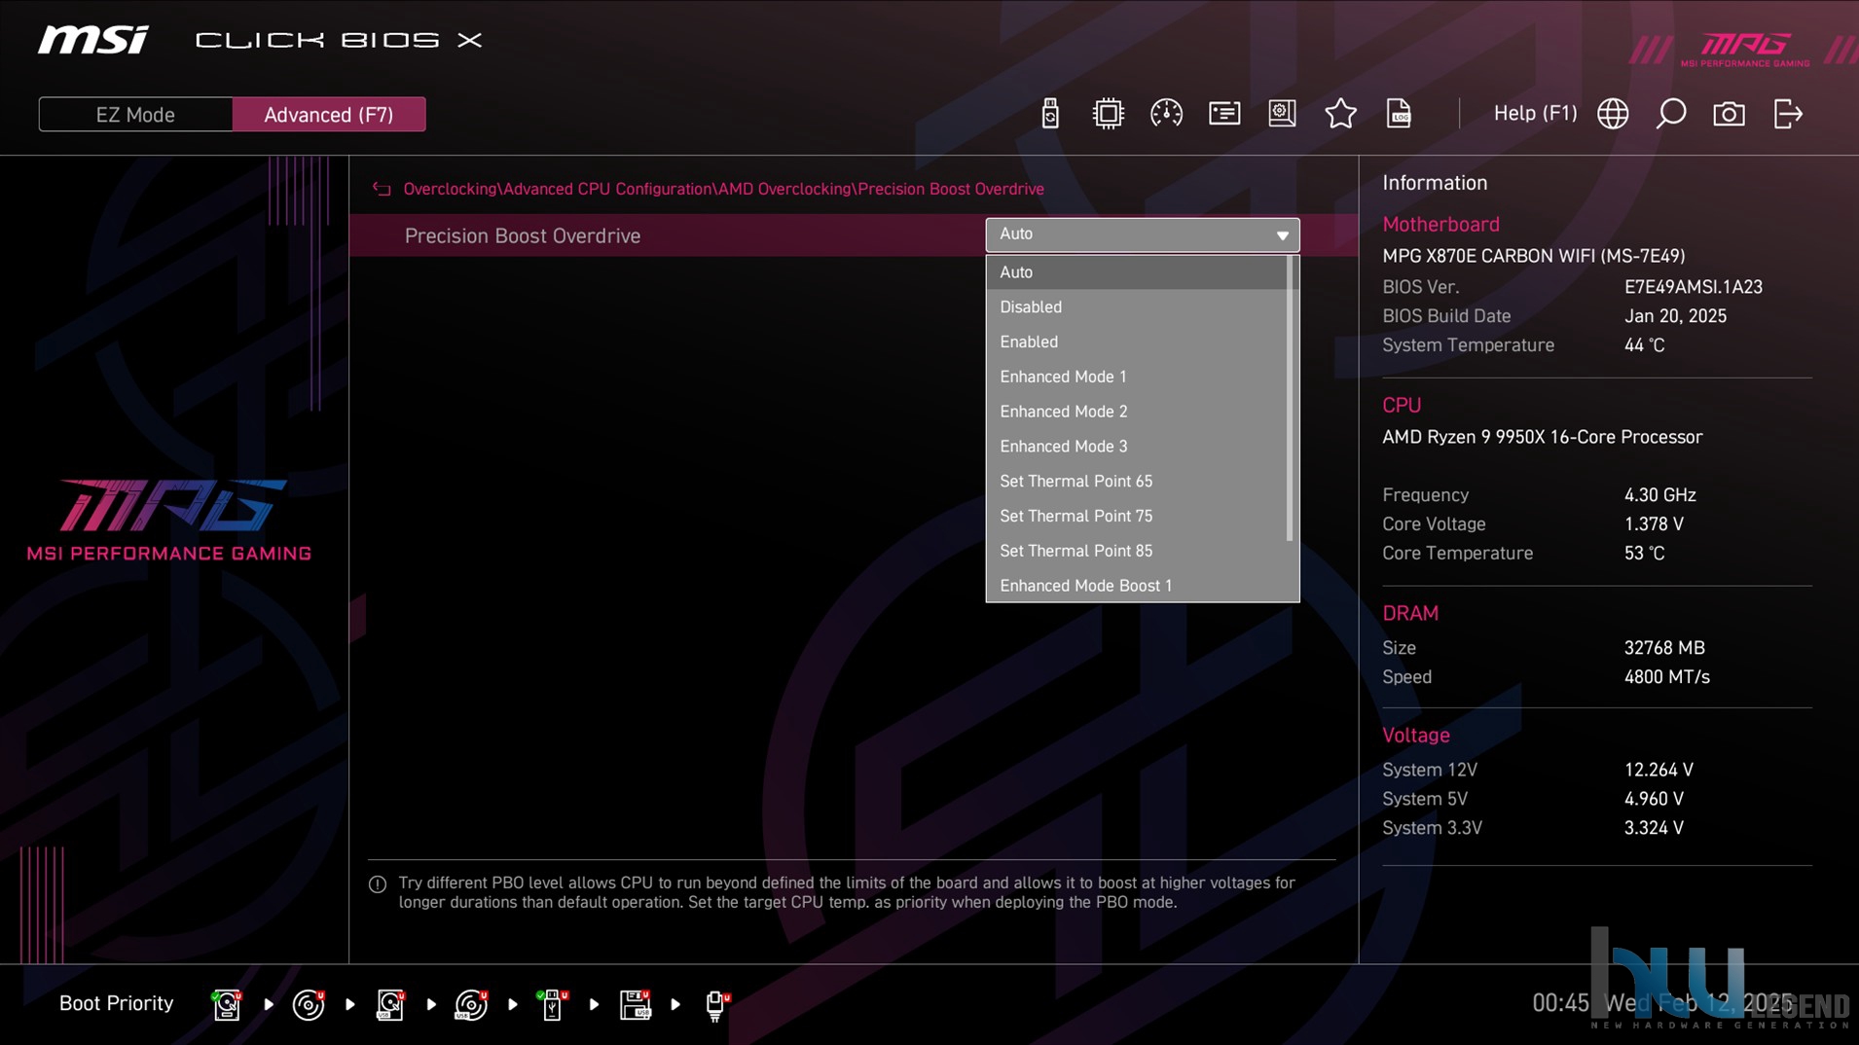
Task: Click the info icon beside help description
Action: pyautogui.click(x=378, y=884)
